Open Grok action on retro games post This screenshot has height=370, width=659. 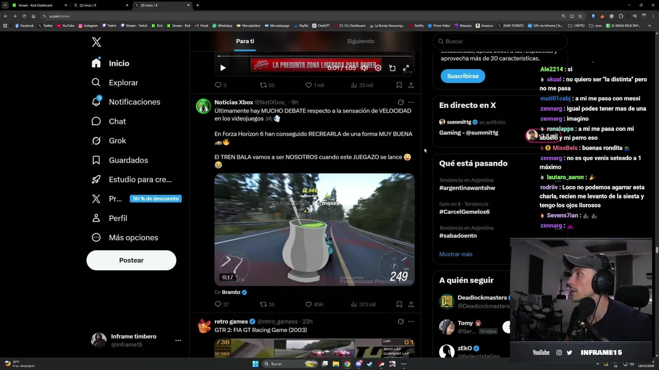click(401, 322)
